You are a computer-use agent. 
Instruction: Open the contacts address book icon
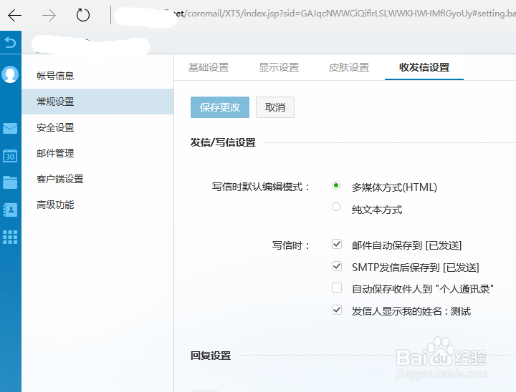coord(10,210)
